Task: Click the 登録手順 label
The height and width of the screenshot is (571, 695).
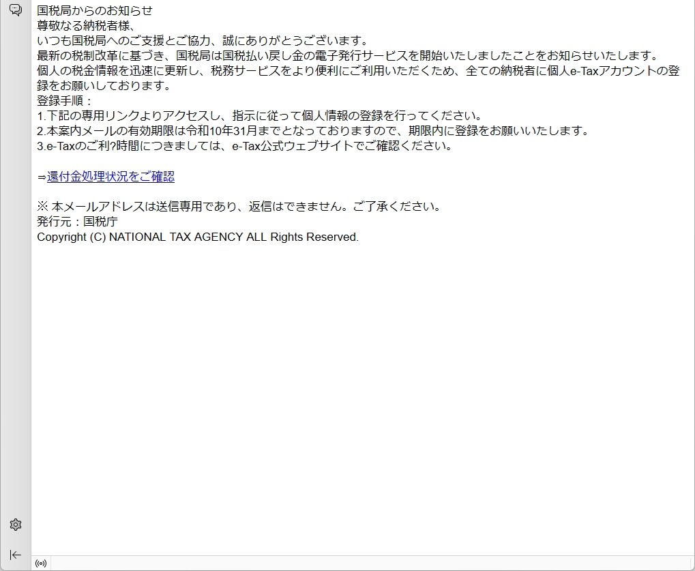Action: [65, 101]
